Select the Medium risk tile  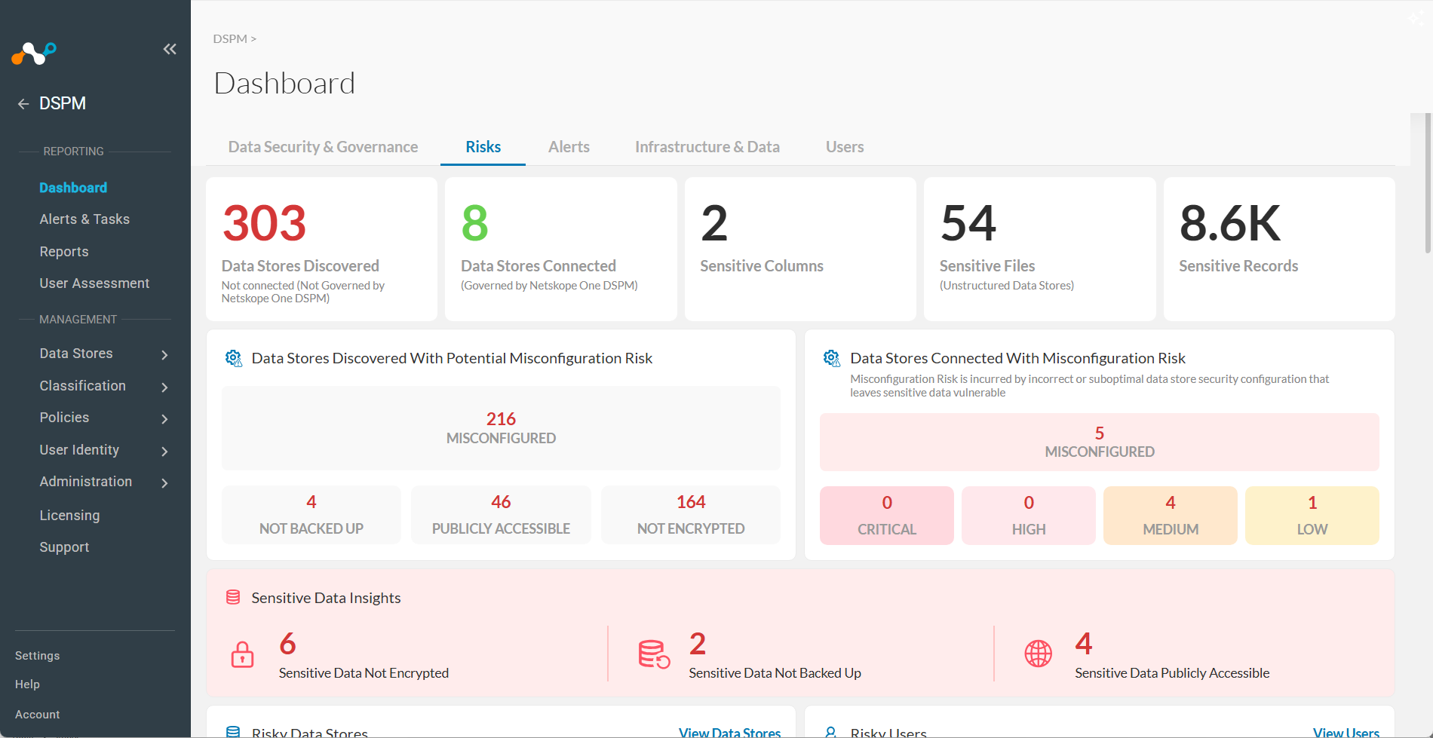[1171, 516]
